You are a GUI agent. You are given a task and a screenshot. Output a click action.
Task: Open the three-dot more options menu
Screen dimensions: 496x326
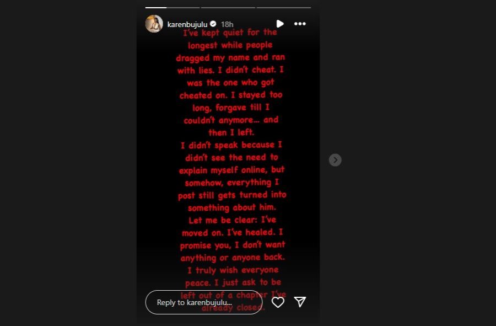pyautogui.click(x=300, y=24)
